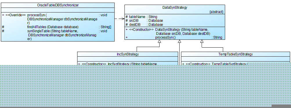This screenshot has width=291, height=108.
Task: Click the {abstract} label in DataSynStrategy
Action: click(216, 12)
